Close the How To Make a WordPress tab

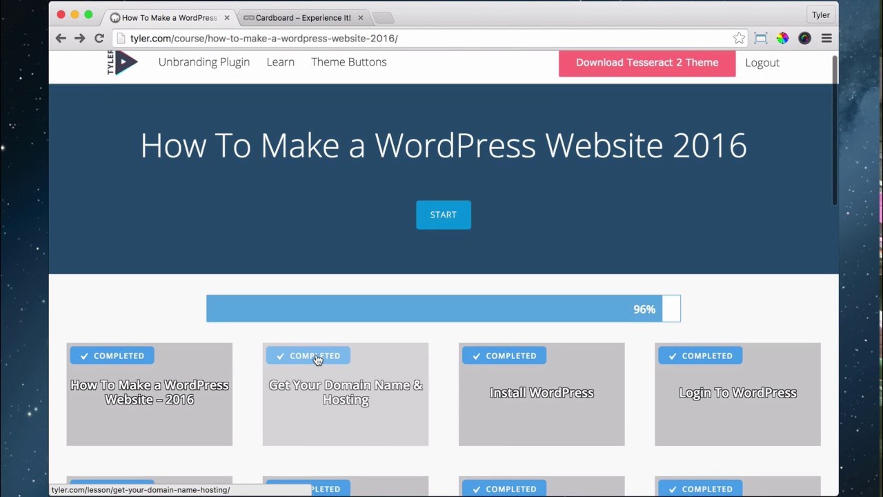(x=227, y=18)
